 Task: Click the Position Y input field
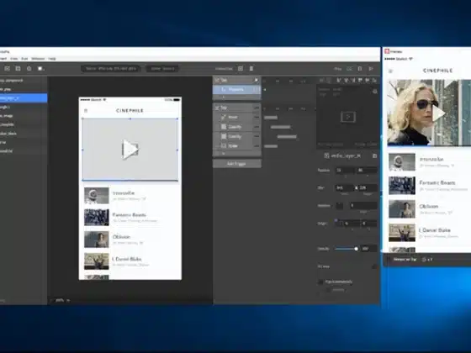tap(367, 170)
